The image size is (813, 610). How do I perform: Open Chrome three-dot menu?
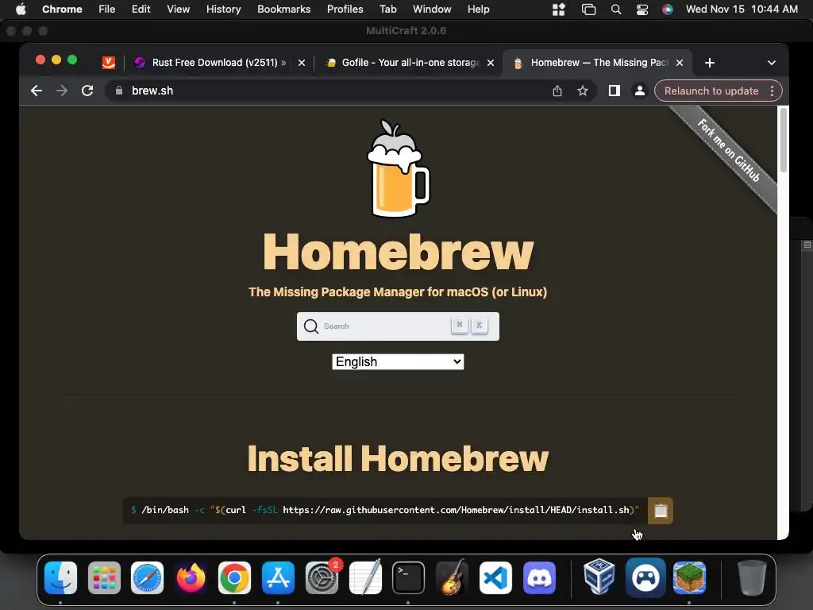pyautogui.click(x=772, y=91)
